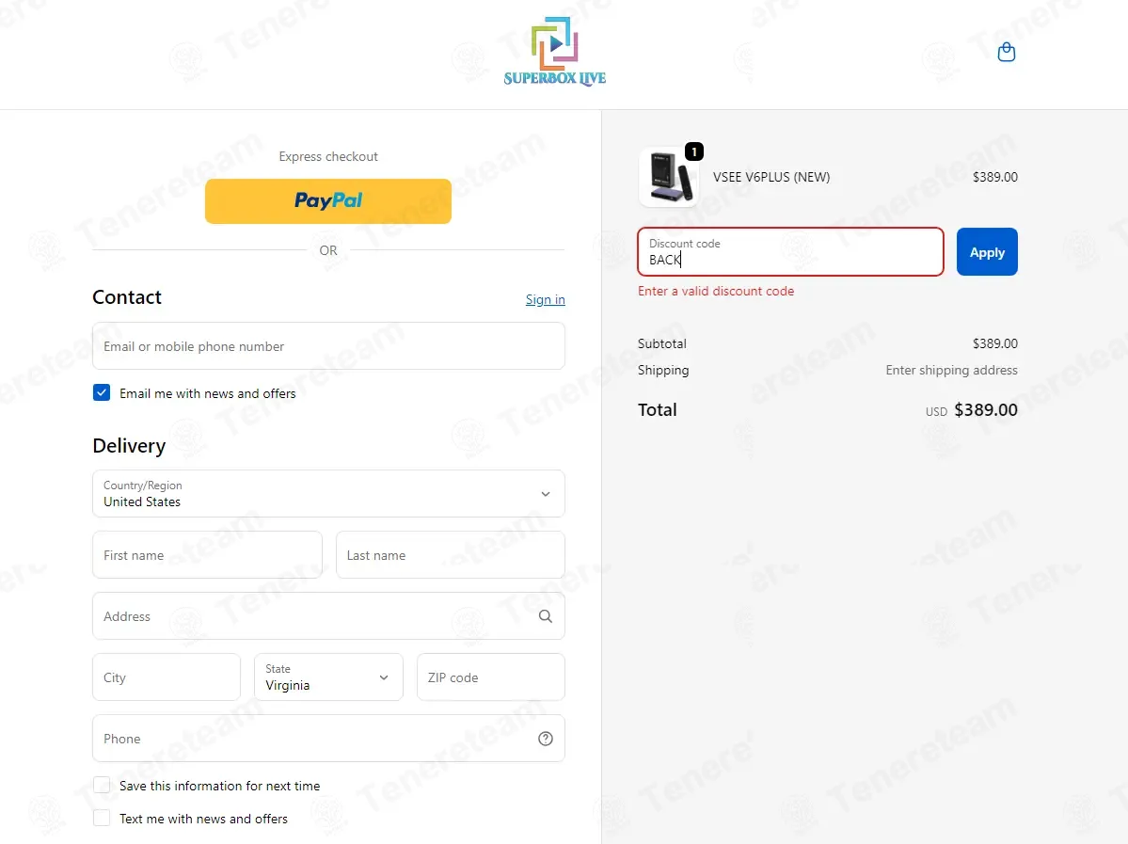Focus the Email or mobile phone number field
Viewport: 1128px width, 844px height.
click(328, 346)
